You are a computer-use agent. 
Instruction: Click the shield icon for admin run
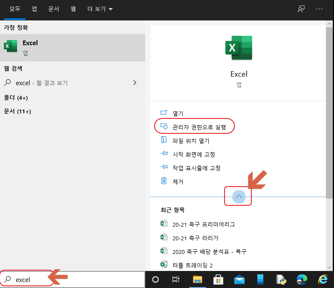coord(164,126)
